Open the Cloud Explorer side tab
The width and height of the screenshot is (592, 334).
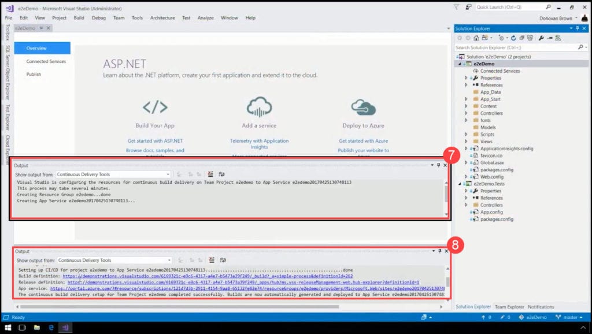pyautogui.click(x=8, y=150)
